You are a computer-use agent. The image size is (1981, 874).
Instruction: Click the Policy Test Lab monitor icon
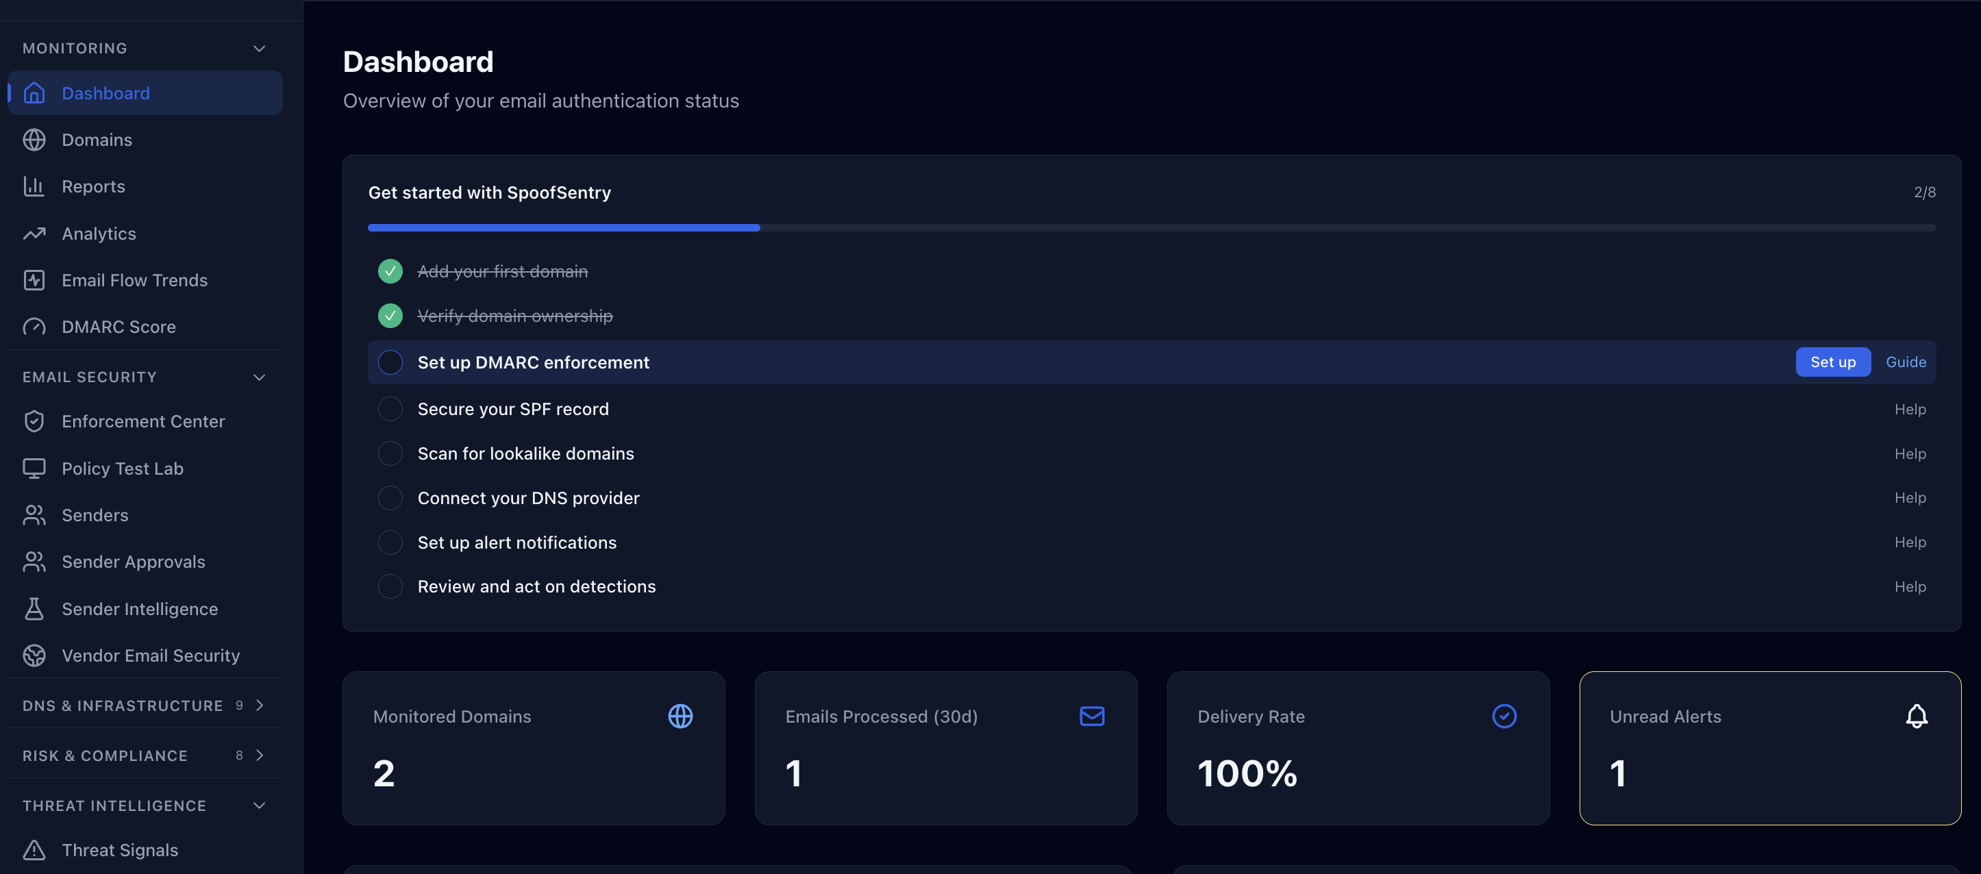(34, 468)
